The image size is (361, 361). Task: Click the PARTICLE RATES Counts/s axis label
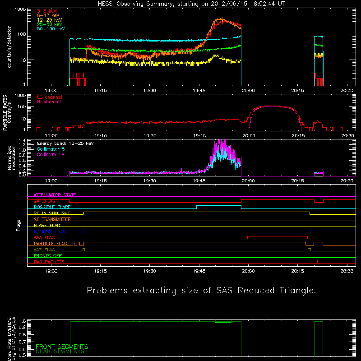7,113
